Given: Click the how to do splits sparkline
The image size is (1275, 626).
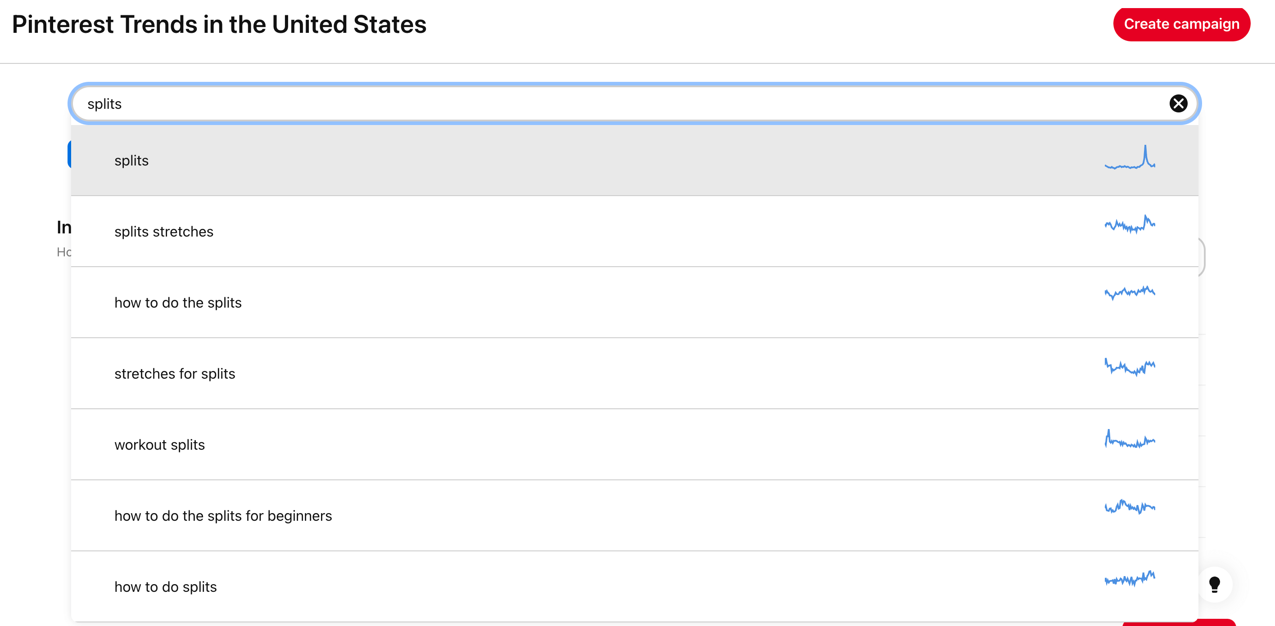Looking at the screenshot, I should pos(1130,578).
